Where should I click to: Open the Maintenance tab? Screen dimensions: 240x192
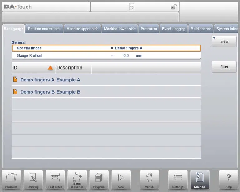(201, 29)
